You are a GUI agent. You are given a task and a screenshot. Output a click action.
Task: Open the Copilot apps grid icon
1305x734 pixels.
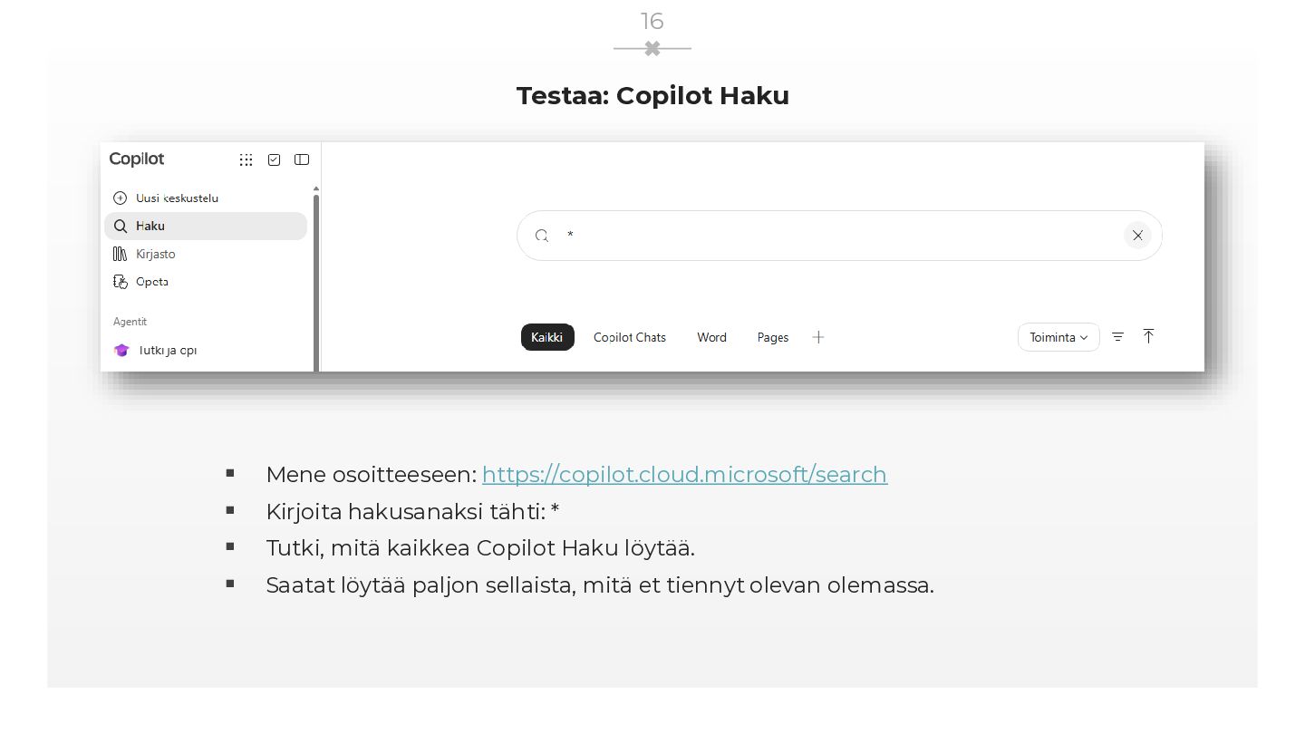(246, 159)
